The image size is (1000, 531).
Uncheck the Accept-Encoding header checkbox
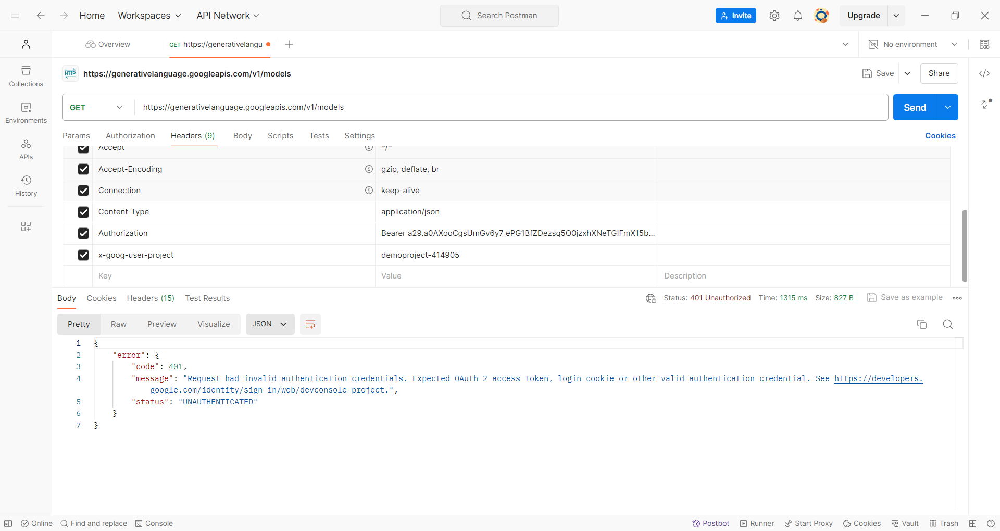pyautogui.click(x=83, y=169)
